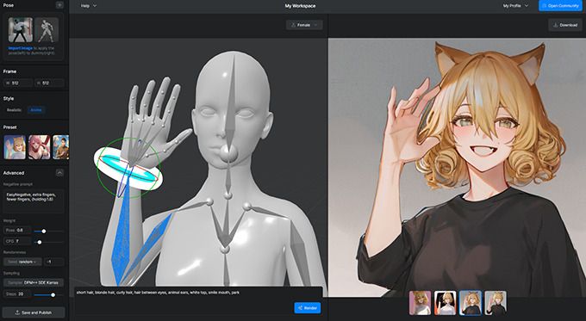Click the wrist rotation gizmo ring
Screen dimensions: 586x321
(x=128, y=169)
